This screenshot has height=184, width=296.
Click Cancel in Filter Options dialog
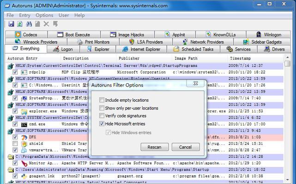[185, 147]
